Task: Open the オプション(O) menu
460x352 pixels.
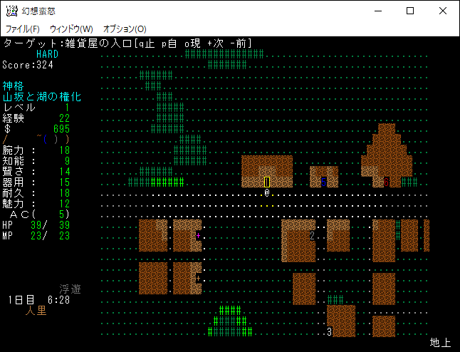Action: click(125, 29)
